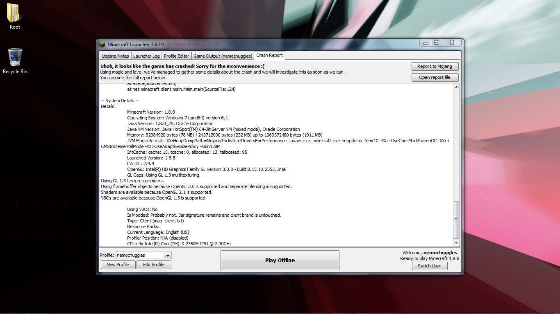Minimize the Minecraft Launcher window
Image resolution: width=560 pixels, height=314 pixels.
(426, 43)
